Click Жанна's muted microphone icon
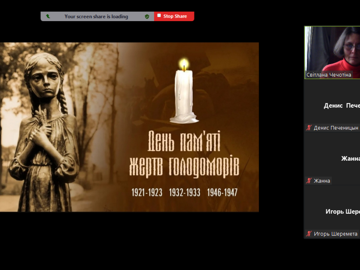Screen dimensions: 360x270 click(309, 181)
